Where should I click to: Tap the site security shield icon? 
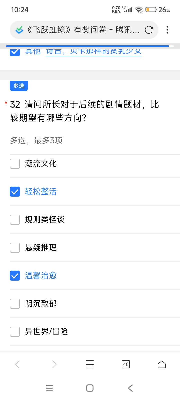click(19, 30)
